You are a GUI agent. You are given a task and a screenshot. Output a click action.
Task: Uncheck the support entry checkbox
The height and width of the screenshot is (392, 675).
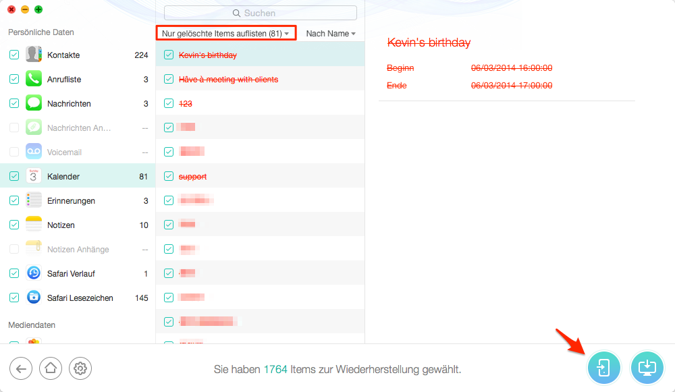[169, 176]
